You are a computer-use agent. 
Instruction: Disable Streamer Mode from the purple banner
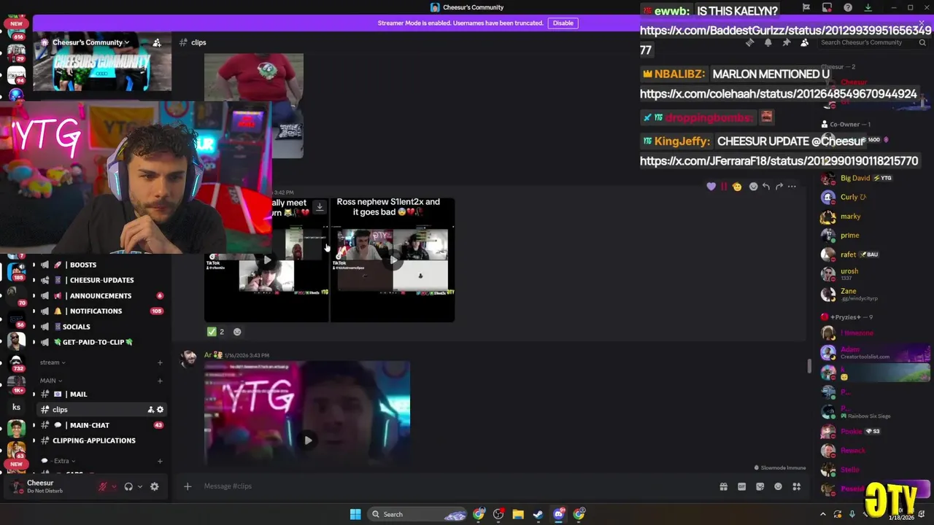coord(563,23)
